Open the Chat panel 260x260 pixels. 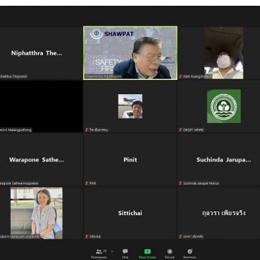click(125, 252)
